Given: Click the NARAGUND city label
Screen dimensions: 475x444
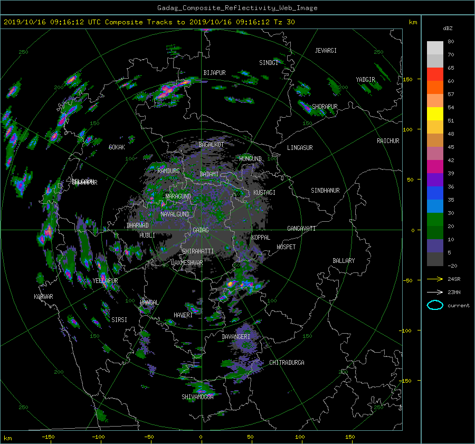Looking at the screenshot, I should (178, 196).
